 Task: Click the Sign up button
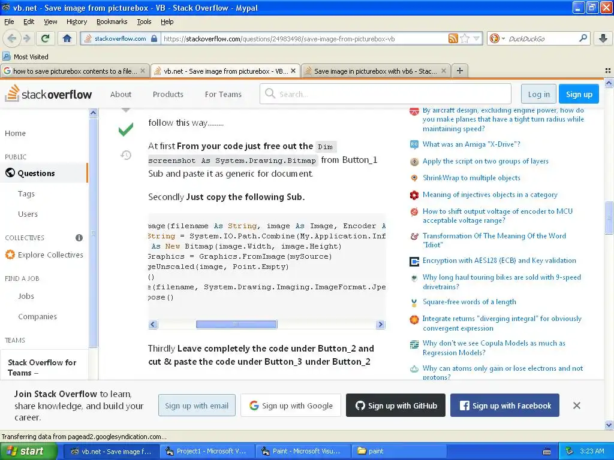click(x=579, y=94)
